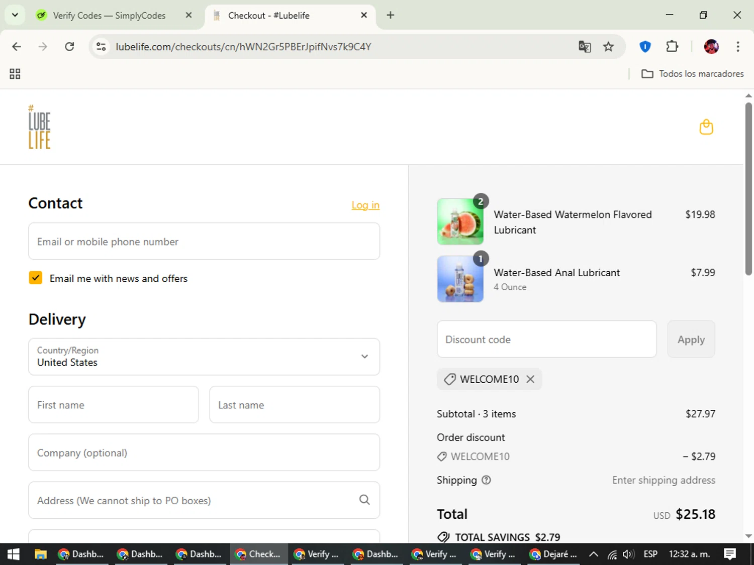Viewport: 754px width, 565px height.
Task: Go forward with the forward arrow
Action: [43, 47]
